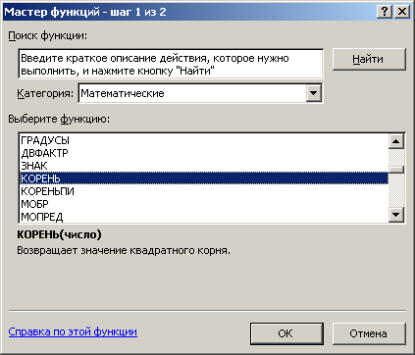This screenshot has height=355, width=415.
Task: Click the scrollbar track below the thumb
Action: (x=396, y=190)
